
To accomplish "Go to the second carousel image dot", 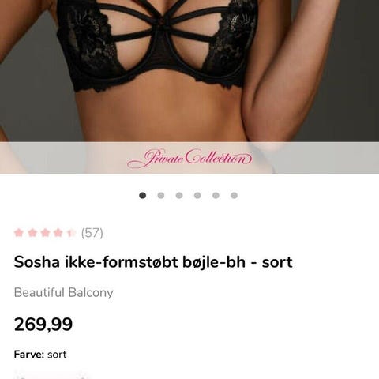I will click(x=161, y=196).
